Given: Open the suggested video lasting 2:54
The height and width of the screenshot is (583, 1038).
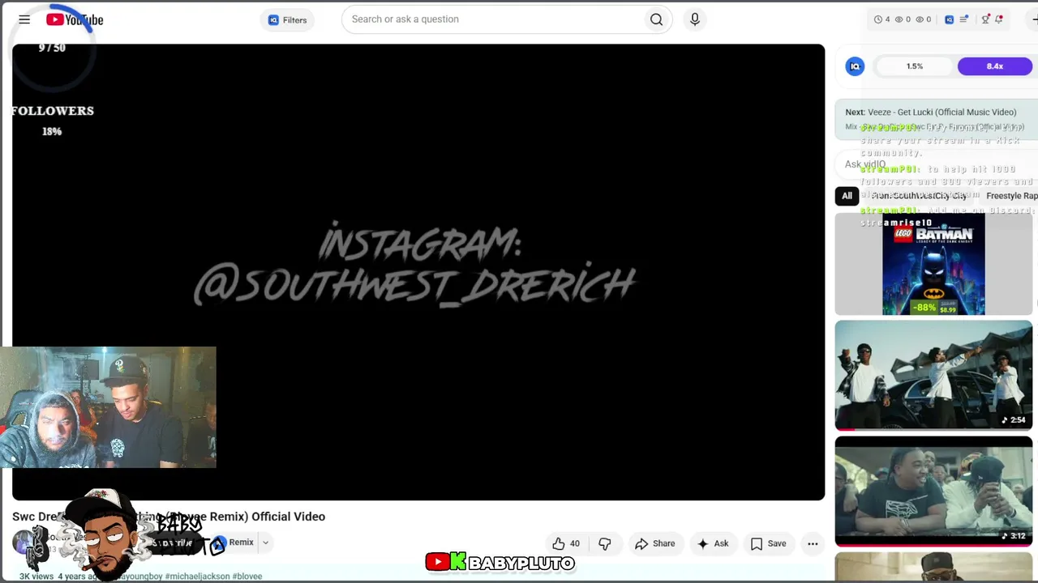Looking at the screenshot, I should click(933, 375).
